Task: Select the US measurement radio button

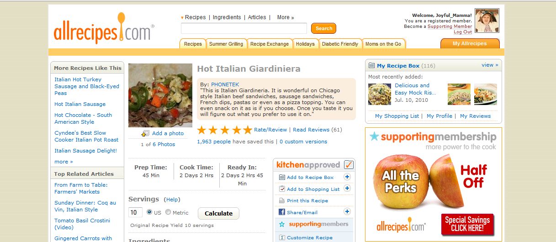Action: 149,212
